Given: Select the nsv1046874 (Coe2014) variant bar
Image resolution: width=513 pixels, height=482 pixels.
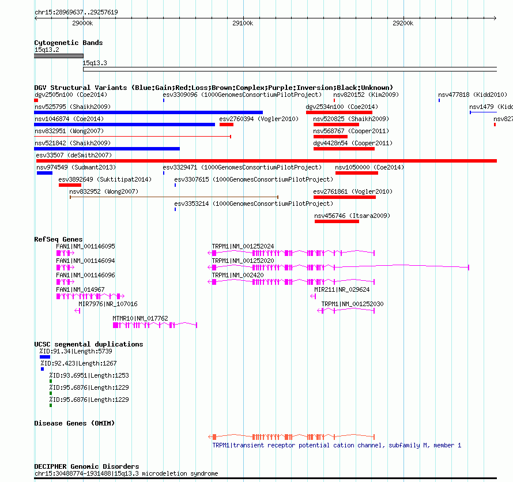Looking at the screenshot, I should [125, 125].
